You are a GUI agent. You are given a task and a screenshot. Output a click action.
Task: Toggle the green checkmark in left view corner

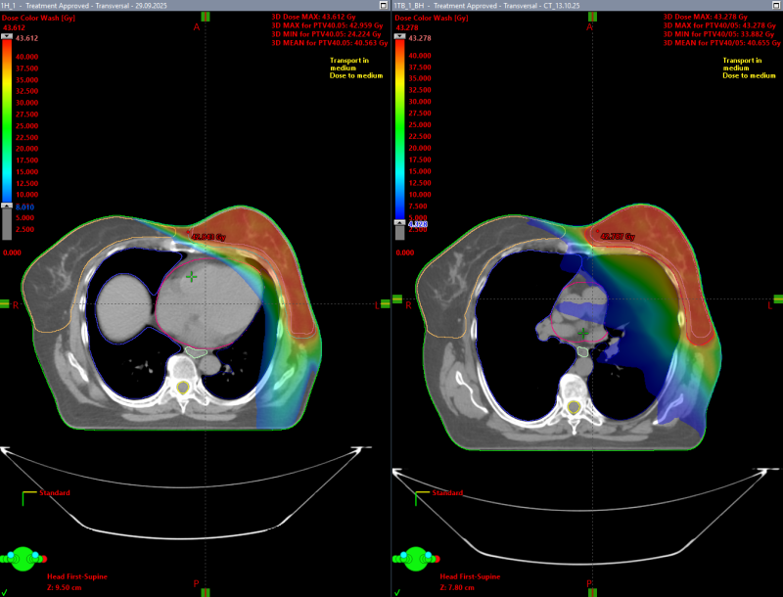(5, 591)
